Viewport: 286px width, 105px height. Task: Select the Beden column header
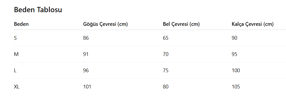[21, 24]
